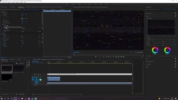Viewport: 178px width, 100px height.
Task: Select the Type tool
Action: (x=29, y=66)
